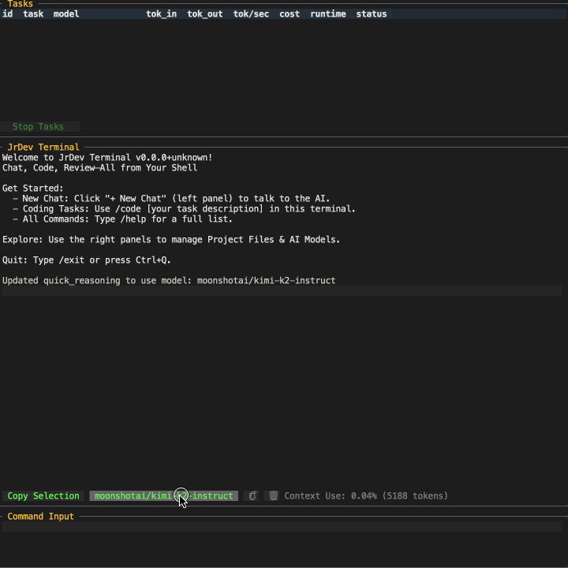
Task: Click the 'Welcome to JrDev Terminal' line
Action: pos(107,157)
